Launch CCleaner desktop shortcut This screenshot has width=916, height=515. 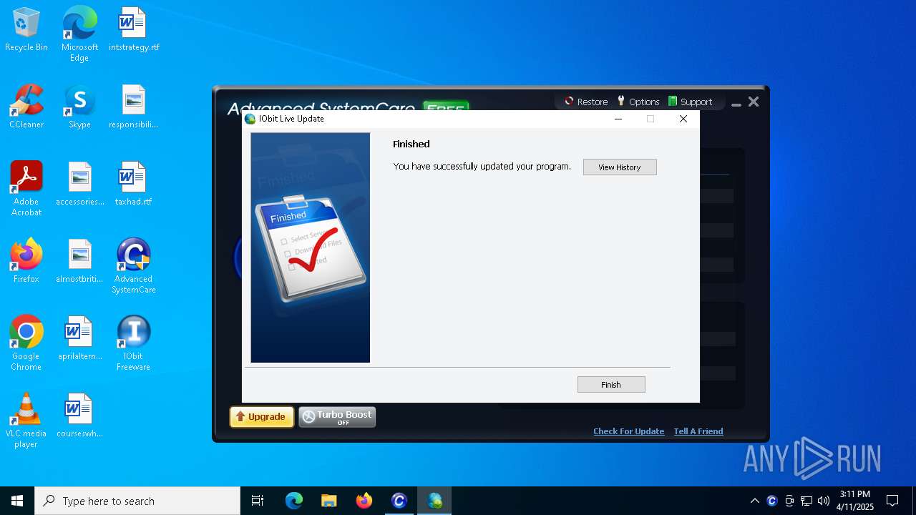tap(26, 107)
